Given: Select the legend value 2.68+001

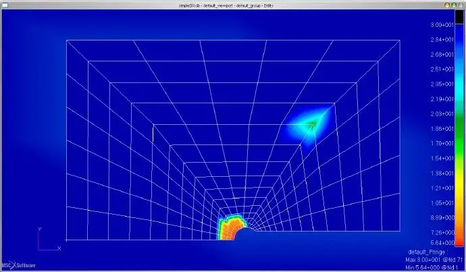Looking at the screenshot, I should [442, 55].
